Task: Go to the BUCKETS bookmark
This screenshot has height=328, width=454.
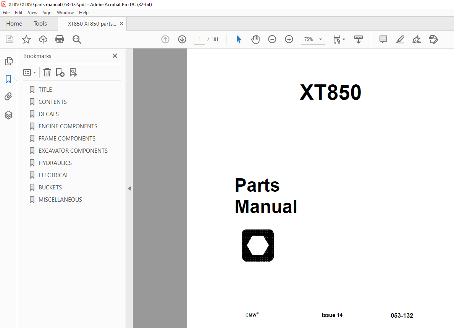Action: 50,187
